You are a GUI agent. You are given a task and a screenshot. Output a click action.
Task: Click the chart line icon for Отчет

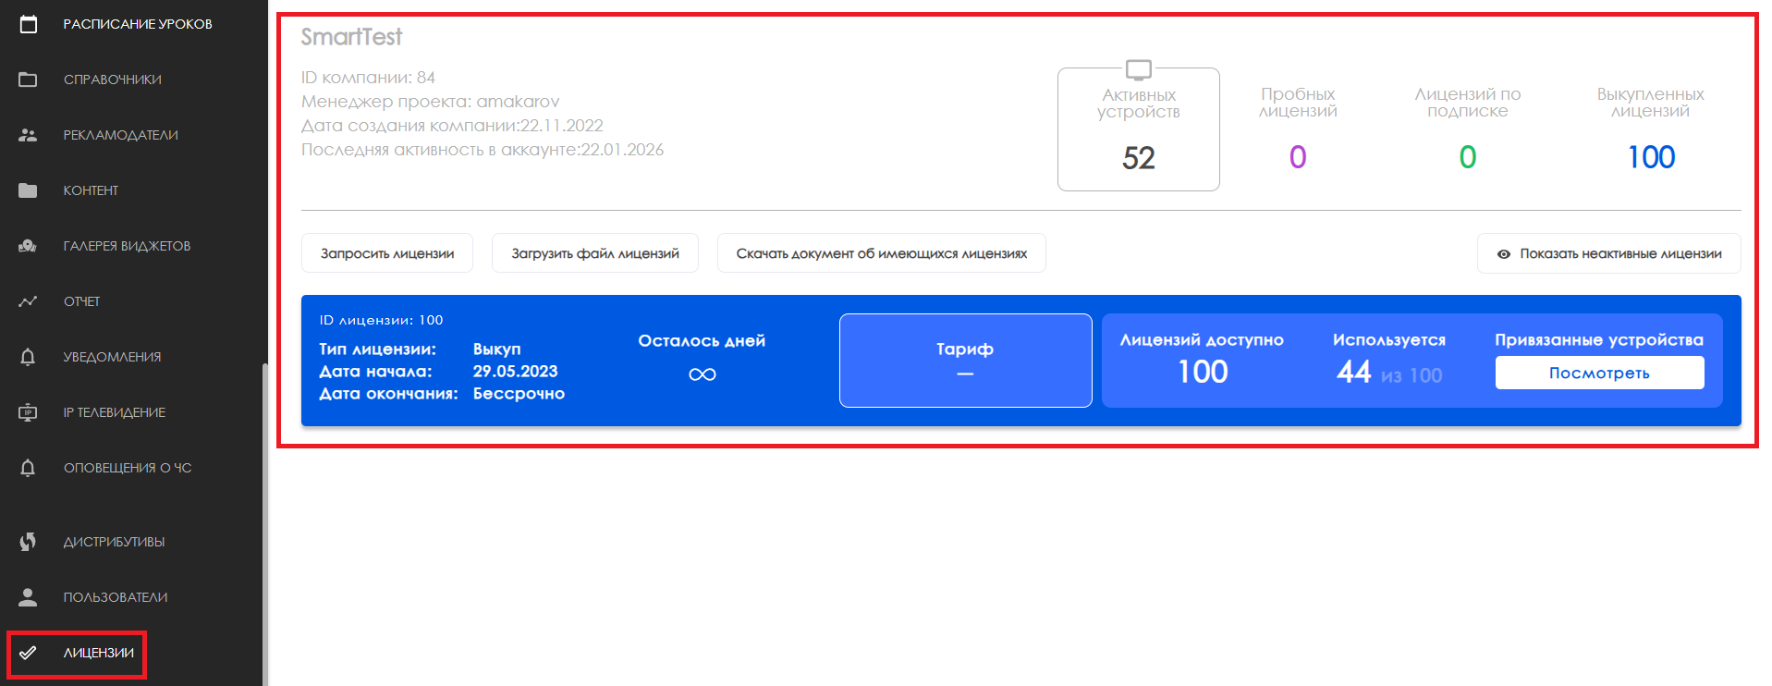[29, 301]
